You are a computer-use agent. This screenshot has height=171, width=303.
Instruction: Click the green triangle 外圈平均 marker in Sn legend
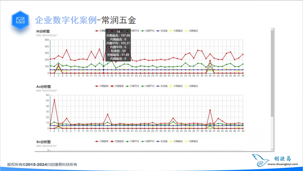pos(127,141)
